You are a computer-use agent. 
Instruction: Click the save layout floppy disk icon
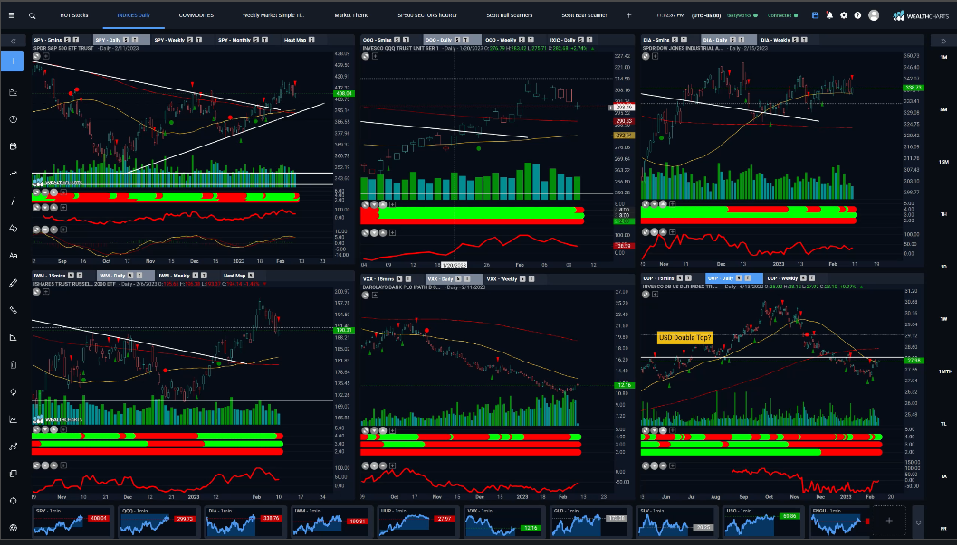click(815, 15)
